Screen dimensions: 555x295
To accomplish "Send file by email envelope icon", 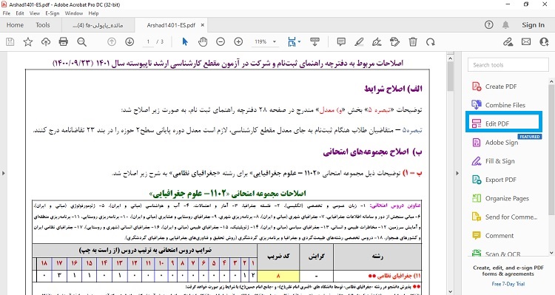I will (x=526, y=41).
